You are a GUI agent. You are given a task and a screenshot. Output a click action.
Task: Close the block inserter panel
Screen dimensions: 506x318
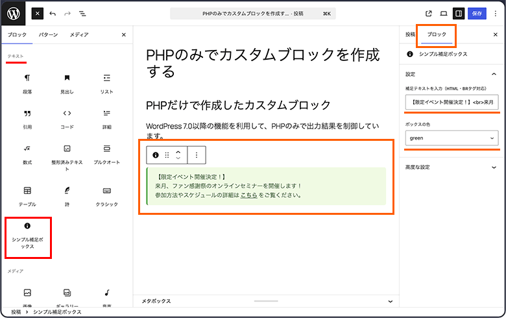(x=124, y=34)
